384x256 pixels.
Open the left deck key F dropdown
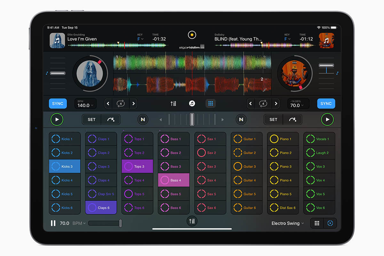[x=140, y=39]
